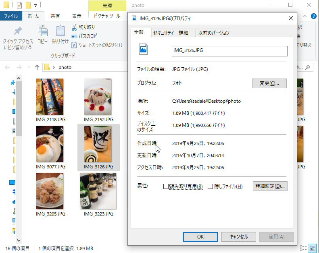Viewport: 319px width, 253px height.
Task: Select thumbnail IMG_3077.JPG
Action: click(x=50, y=144)
